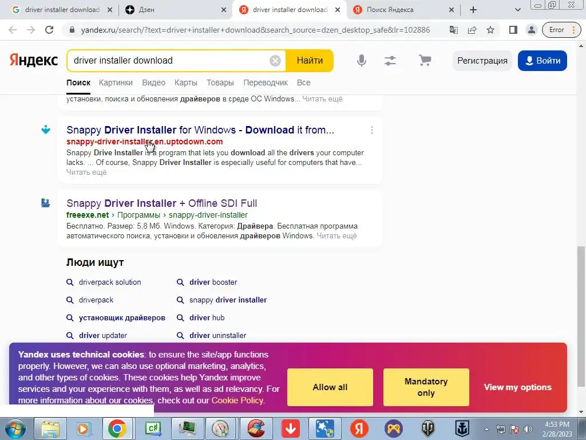586x440 pixels.
Task: Click the volume speaker tray icon
Action: click(528, 429)
